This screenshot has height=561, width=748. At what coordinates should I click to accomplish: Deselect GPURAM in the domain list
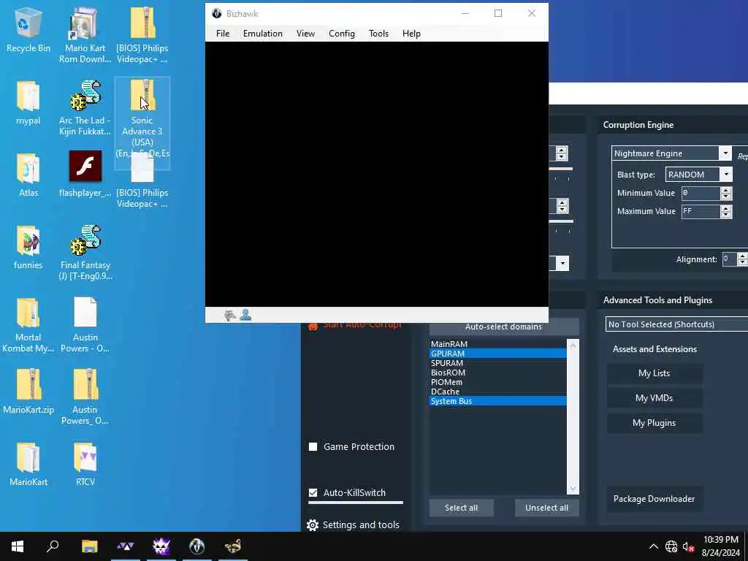[x=498, y=354]
